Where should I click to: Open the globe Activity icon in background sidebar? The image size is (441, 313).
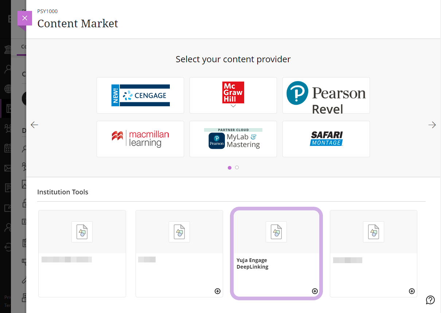pos(8,89)
